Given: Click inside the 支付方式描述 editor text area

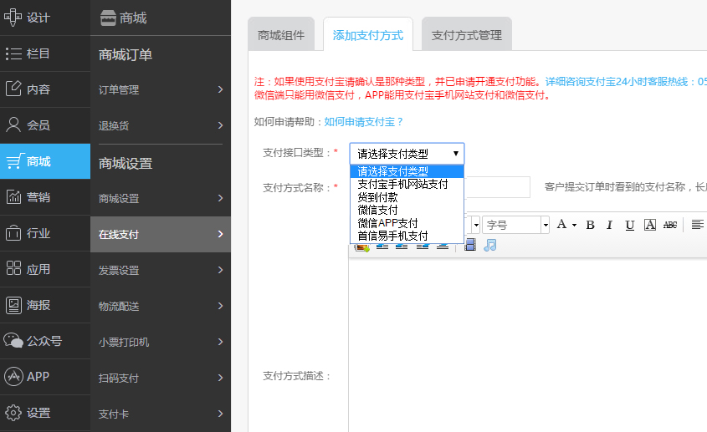Looking at the screenshot, I should (x=528, y=344).
